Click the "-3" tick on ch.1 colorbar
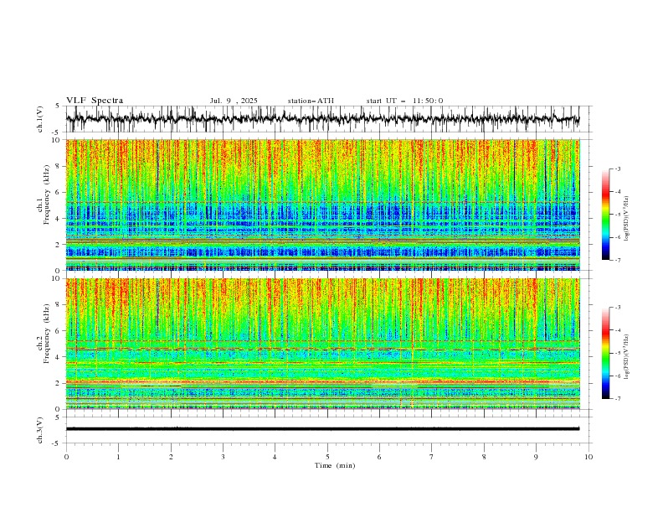663x513 pixels. pos(618,168)
